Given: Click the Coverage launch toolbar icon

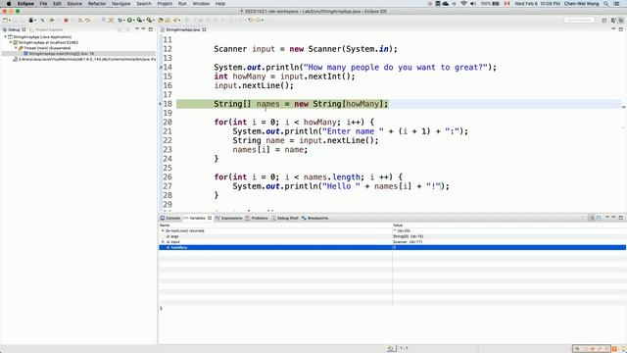Looking at the screenshot, I should [139, 20].
